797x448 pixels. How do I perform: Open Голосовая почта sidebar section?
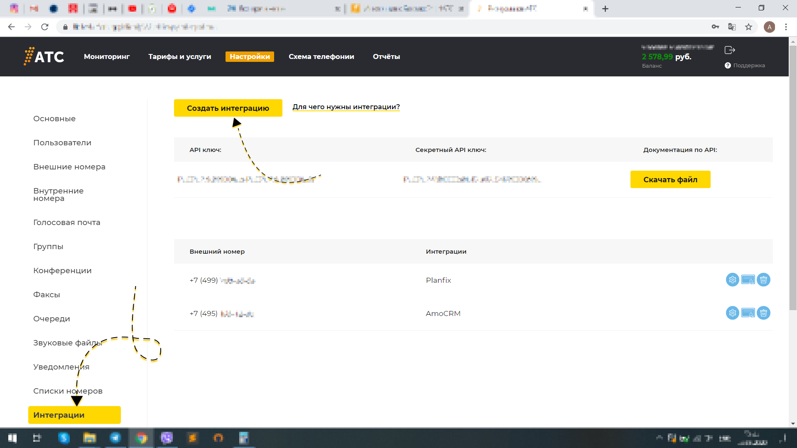point(67,223)
